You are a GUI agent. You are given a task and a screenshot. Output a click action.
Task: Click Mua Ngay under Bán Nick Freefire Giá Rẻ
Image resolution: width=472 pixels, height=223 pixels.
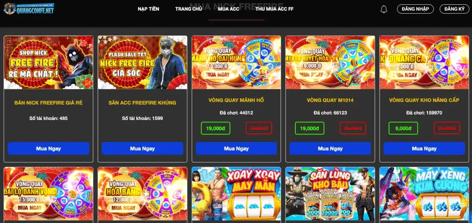coord(48,149)
